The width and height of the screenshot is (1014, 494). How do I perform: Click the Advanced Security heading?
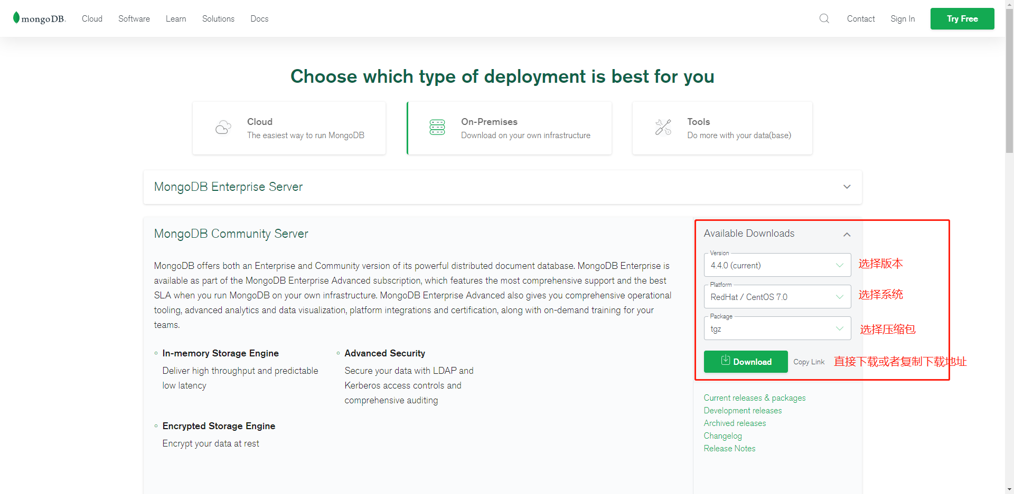click(x=384, y=353)
